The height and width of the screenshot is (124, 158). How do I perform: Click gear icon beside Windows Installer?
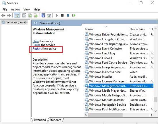[x=86, y=76]
